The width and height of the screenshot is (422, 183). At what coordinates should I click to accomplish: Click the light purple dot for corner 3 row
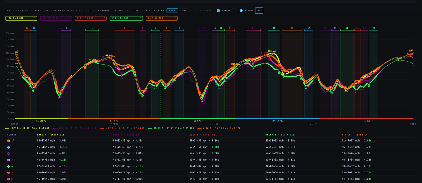click(x=8, y=160)
